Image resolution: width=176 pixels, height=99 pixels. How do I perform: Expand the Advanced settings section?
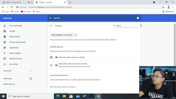tap(17, 71)
